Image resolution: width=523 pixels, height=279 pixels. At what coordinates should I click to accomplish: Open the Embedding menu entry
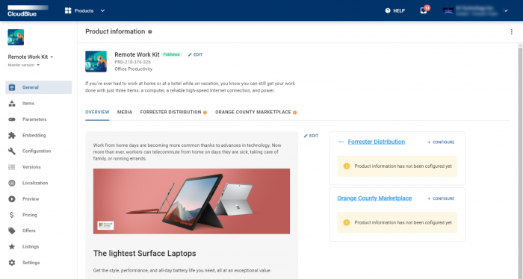coord(39,135)
